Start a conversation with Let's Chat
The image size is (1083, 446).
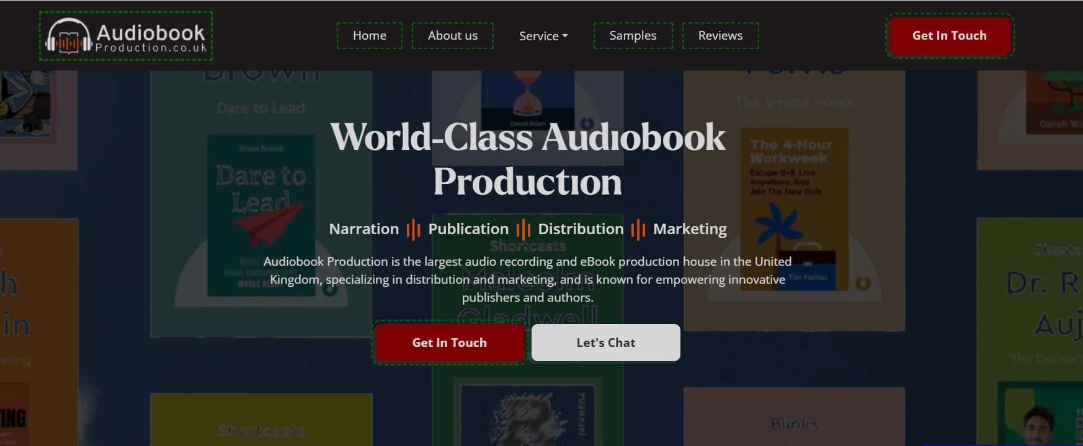[606, 343]
